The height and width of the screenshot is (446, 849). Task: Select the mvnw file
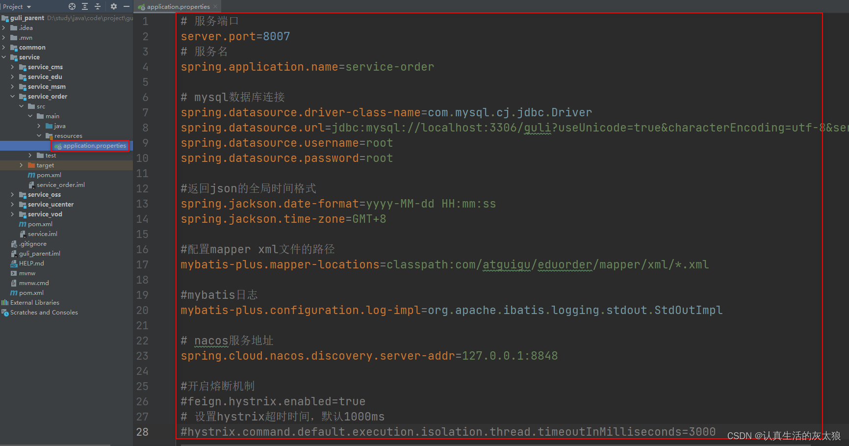(x=27, y=273)
